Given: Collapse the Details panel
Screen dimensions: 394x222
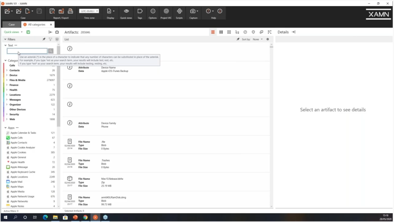Looking at the screenshot, I should click(294, 32).
